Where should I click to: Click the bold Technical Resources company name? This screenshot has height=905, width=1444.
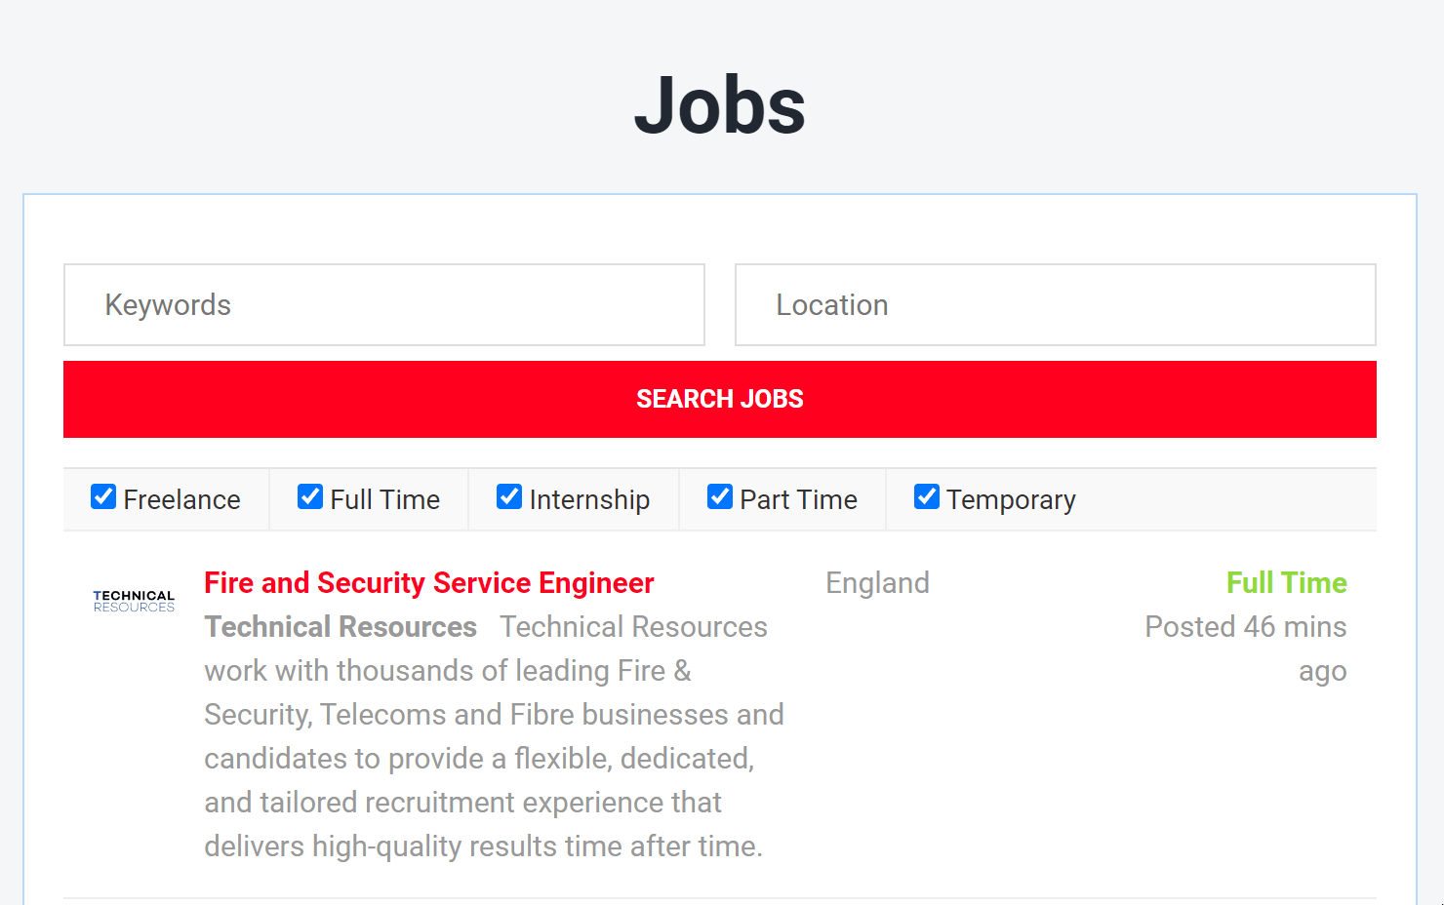coord(341,627)
